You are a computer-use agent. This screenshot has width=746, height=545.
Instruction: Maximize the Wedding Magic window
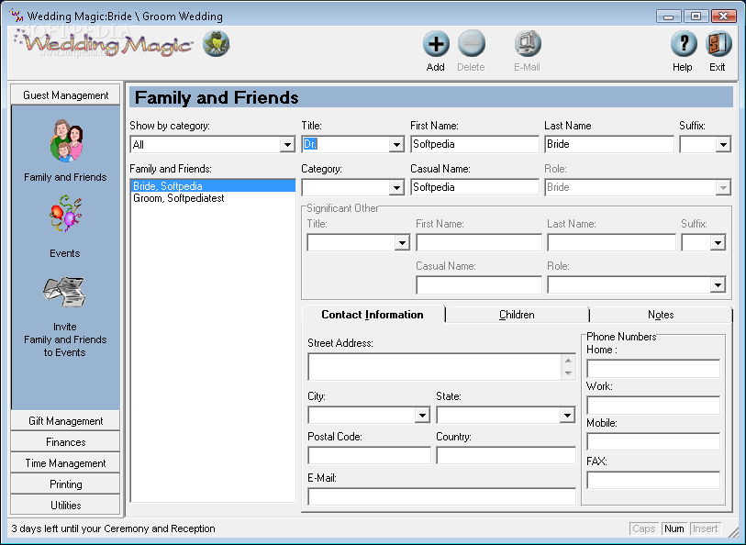(696, 17)
